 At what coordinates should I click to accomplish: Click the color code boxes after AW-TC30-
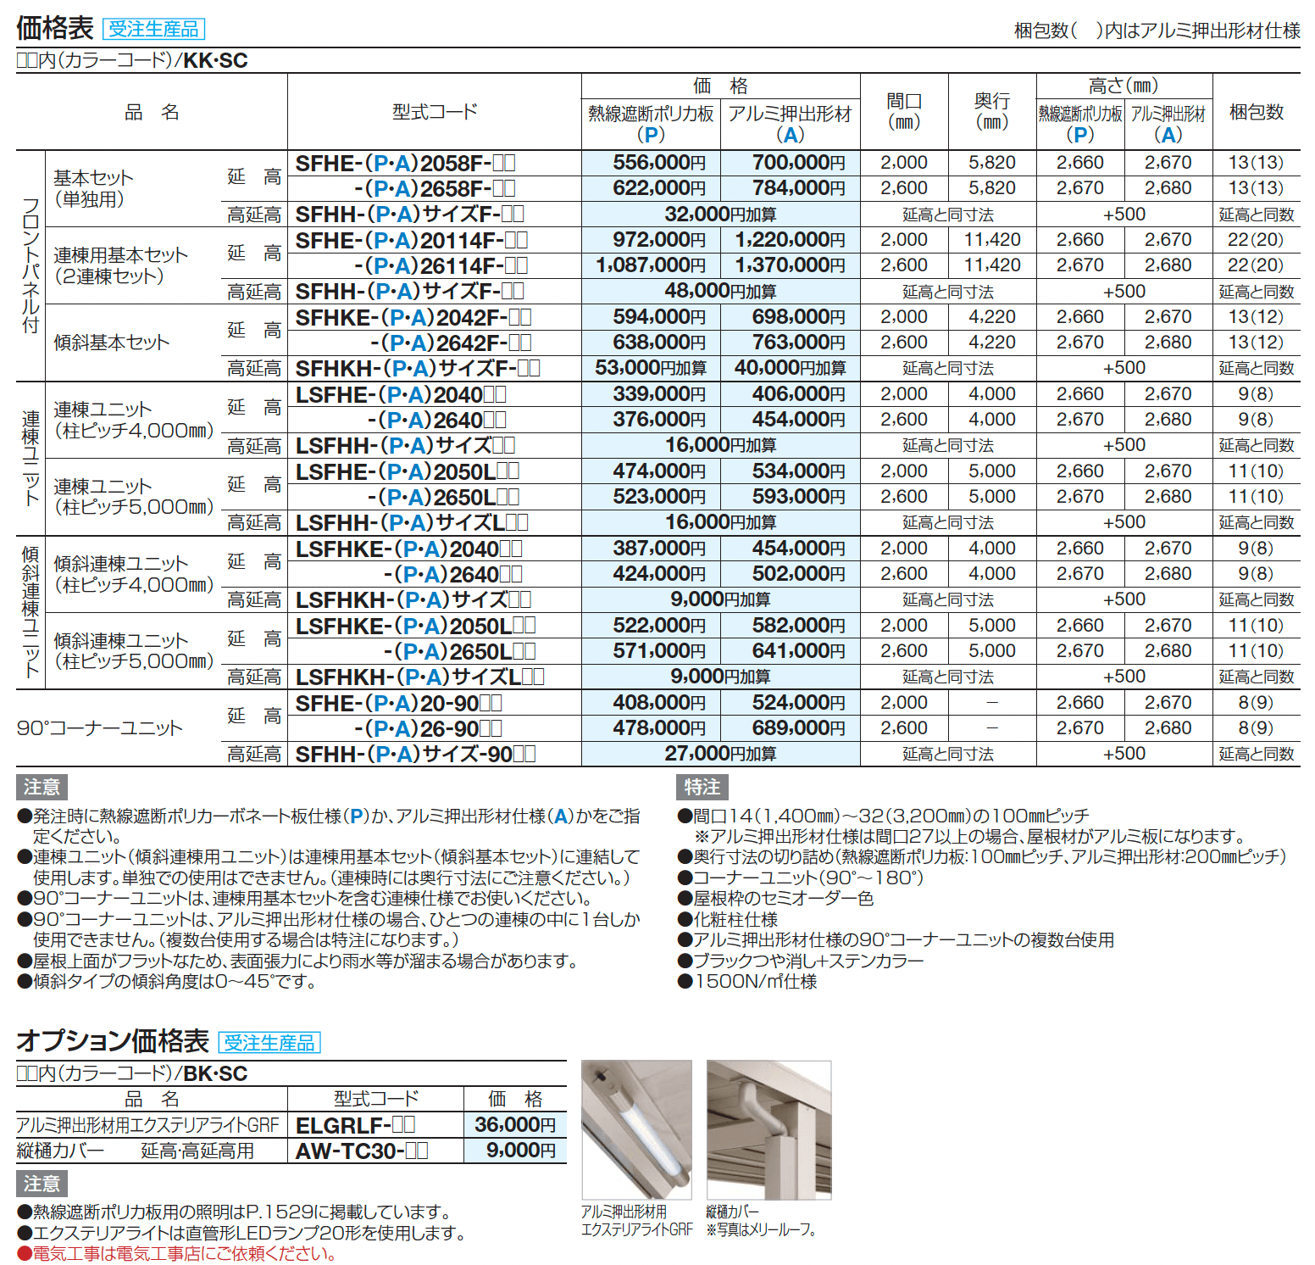tap(416, 1151)
